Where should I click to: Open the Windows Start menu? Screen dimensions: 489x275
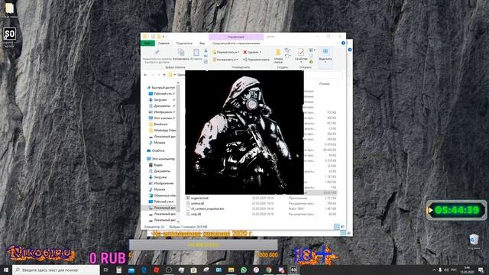[x=6, y=270]
